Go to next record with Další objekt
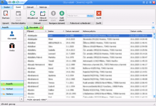The image size is (156, 106). (x=62, y=13)
